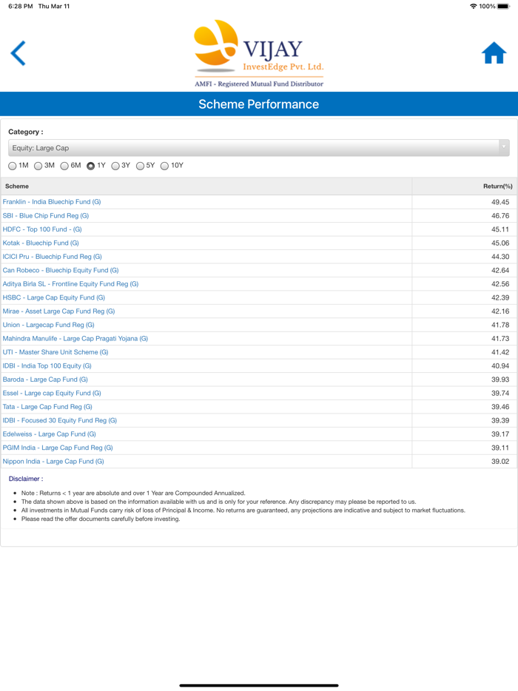Open Mahindra Manulife - Large Cap Pragati Yojana
Screen dimensions: 518x691
(x=75, y=338)
